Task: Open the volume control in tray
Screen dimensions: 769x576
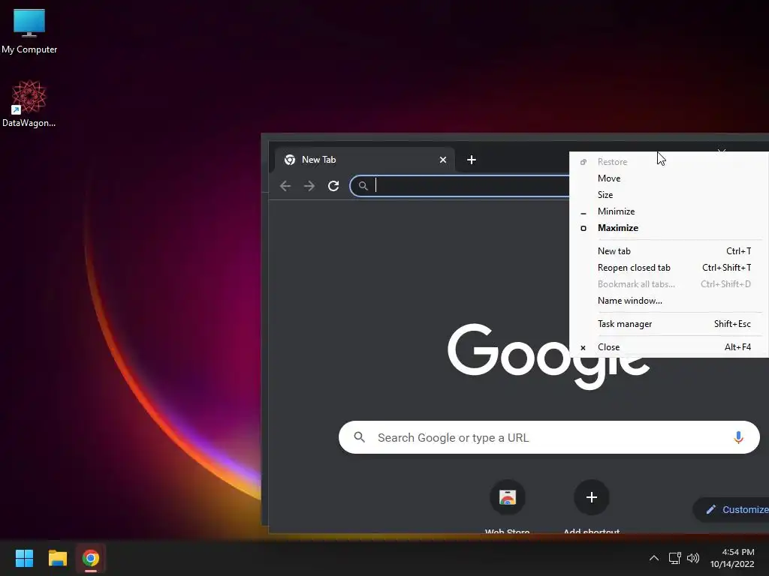Action: (693, 558)
